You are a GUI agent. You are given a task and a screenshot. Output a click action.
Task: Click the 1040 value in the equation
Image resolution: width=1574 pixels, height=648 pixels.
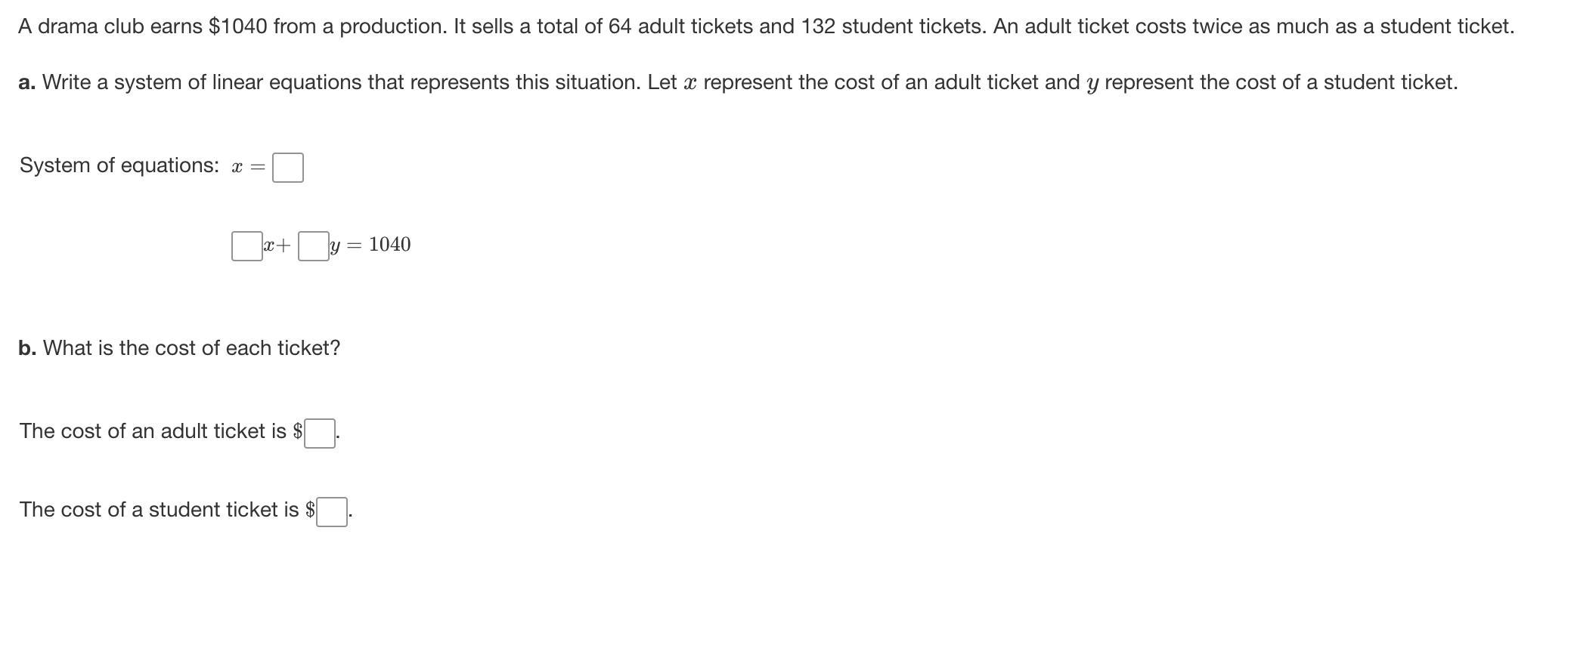[390, 245]
